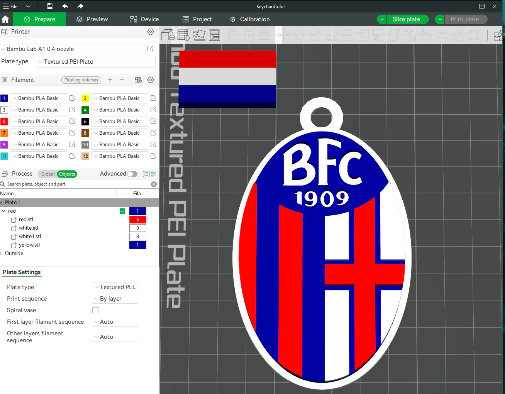Click the Save floppy disk icon

tap(50, 6)
